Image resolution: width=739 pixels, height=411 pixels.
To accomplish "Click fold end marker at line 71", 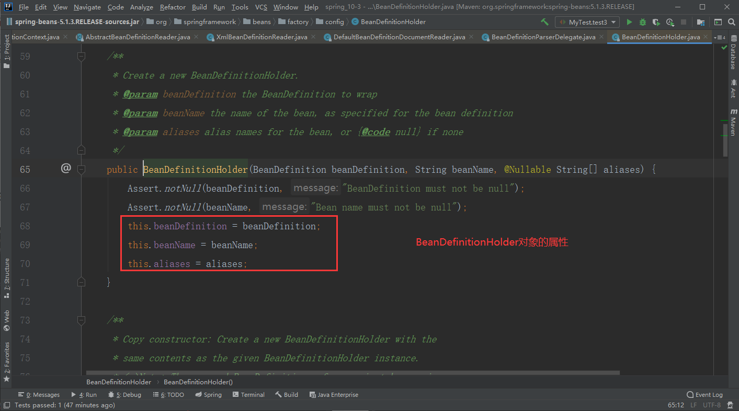I will 81,282.
